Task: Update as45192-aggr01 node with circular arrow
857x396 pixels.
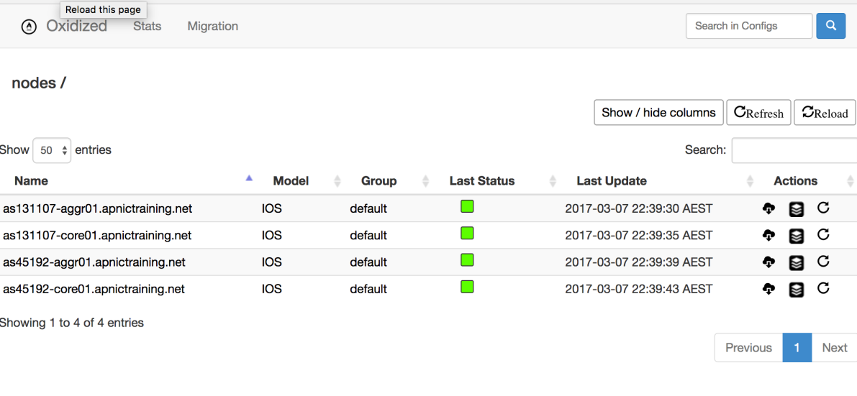Action: click(x=823, y=262)
